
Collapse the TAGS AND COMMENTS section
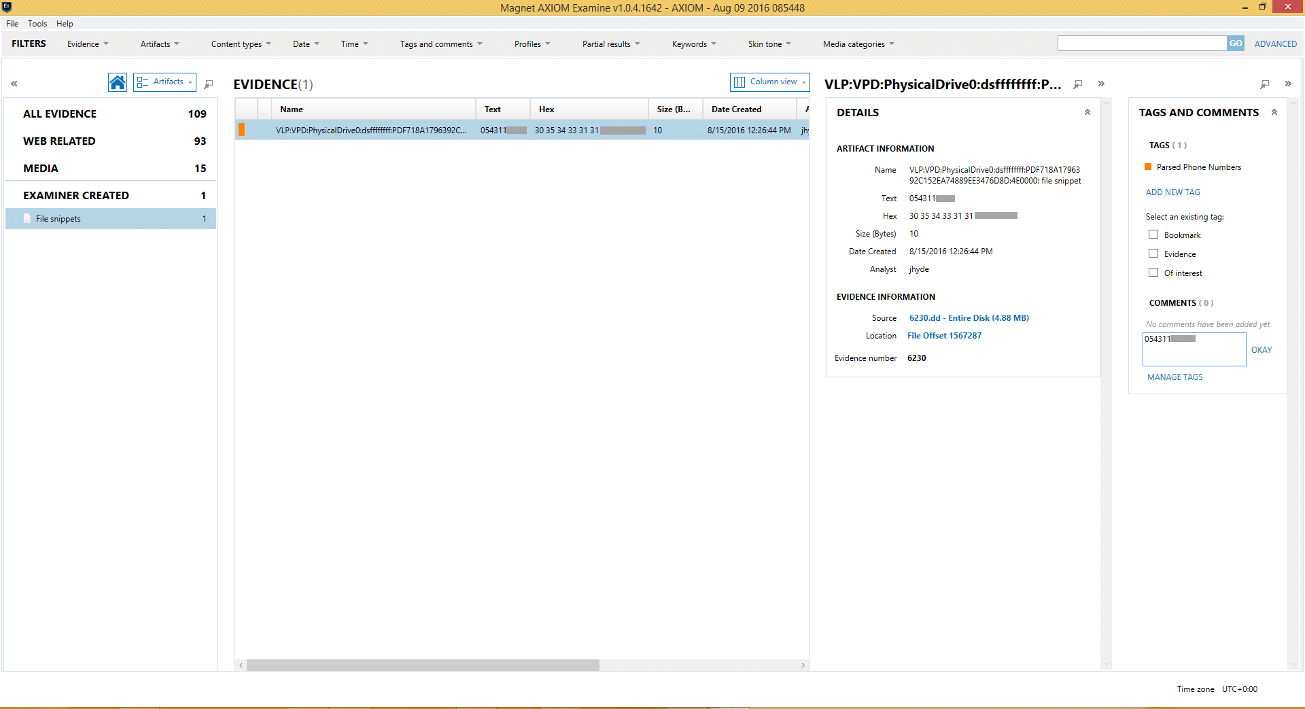tap(1274, 112)
